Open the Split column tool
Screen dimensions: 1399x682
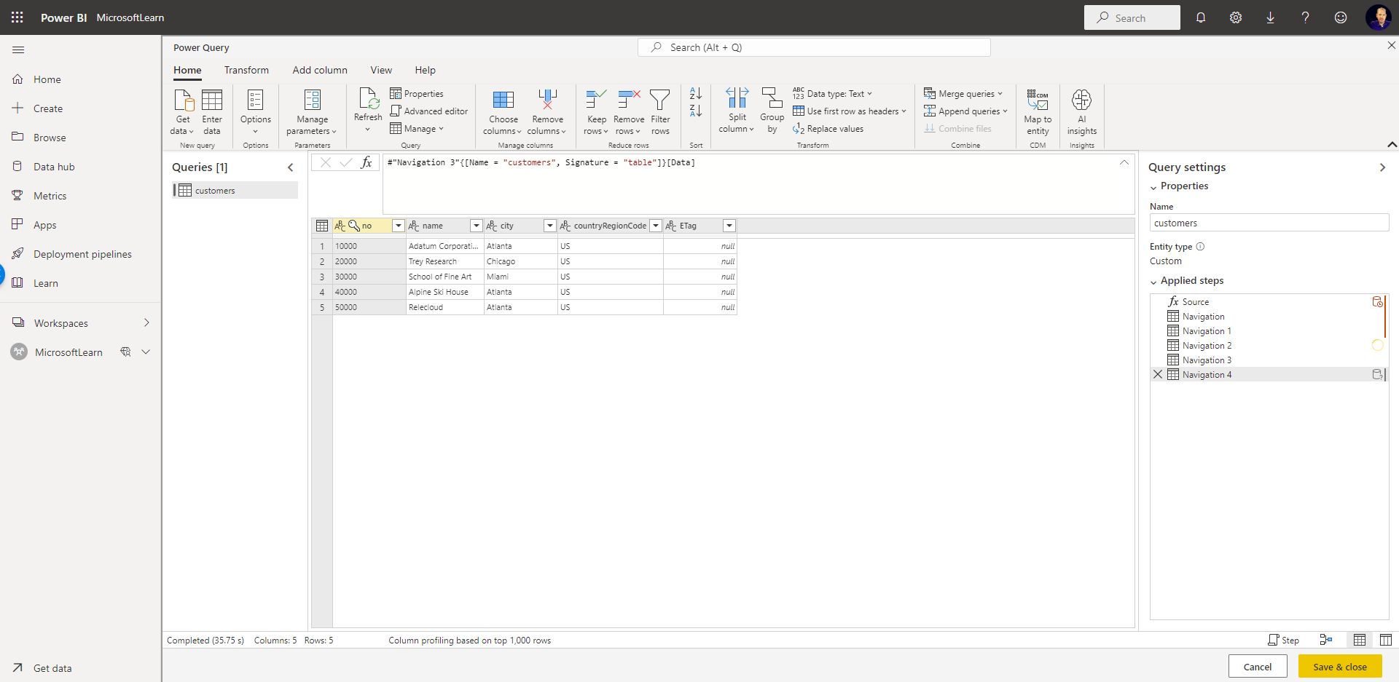coord(737,110)
